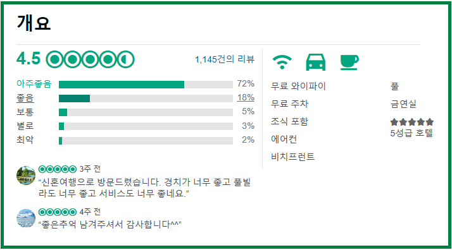Click the 18% percentage link

click(246, 98)
